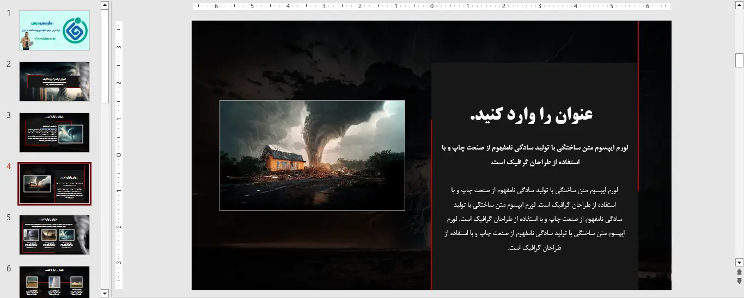Click the thumbnail pane scroll up arrow
The width and height of the screenshot is (744, 298).
pyautogui.click(x=105, y=5)
